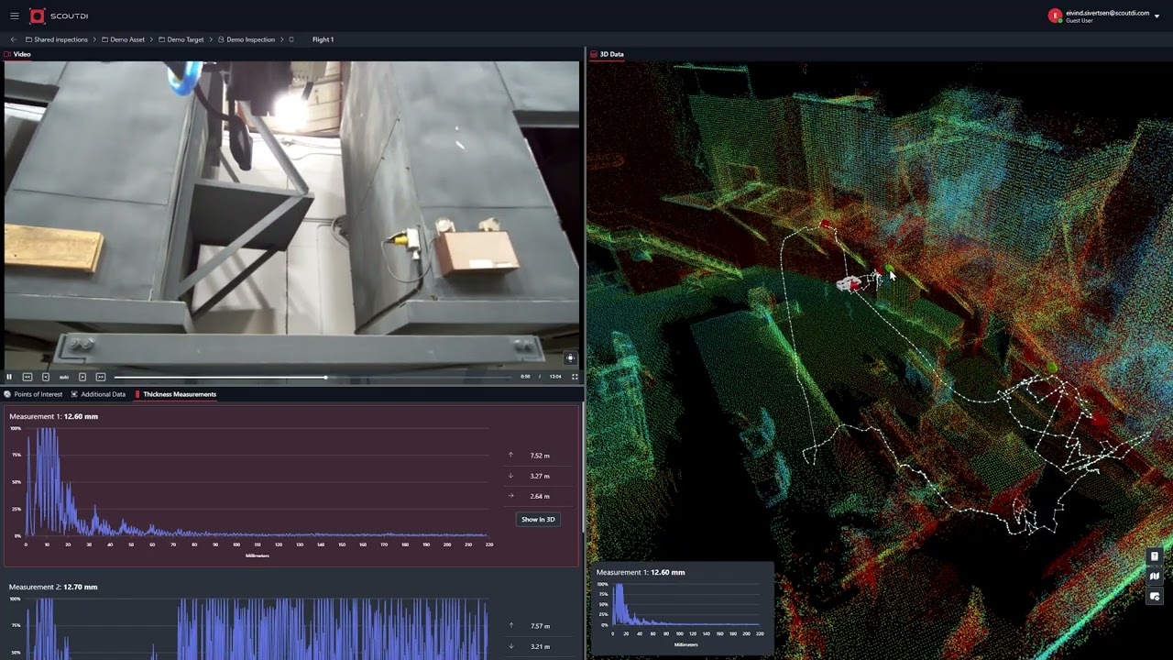1173x660 pixels.
Task: Open the user account dropdown
Action: (1157, 16)
